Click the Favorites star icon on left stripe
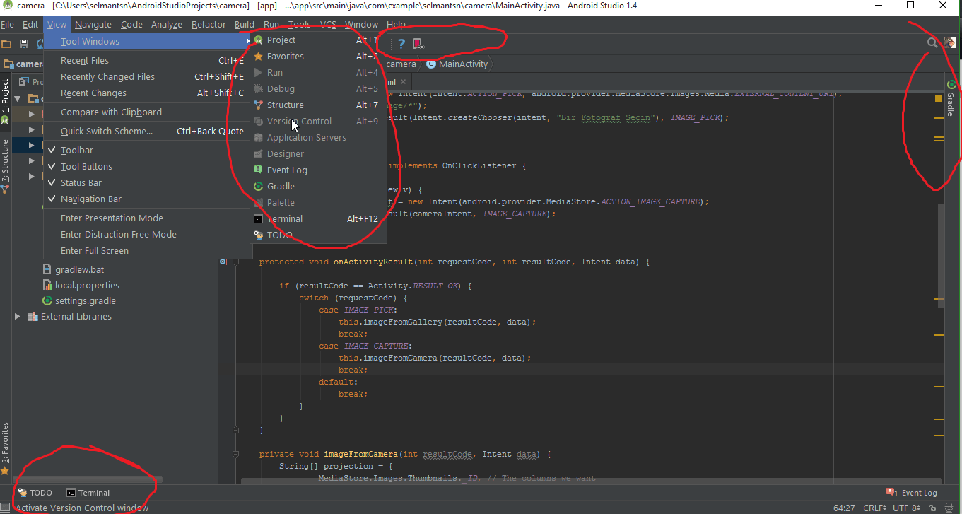The width and height of the screenshot is (962, 514). point(5,470)
